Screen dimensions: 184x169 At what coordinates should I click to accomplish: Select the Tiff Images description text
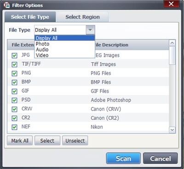point(103,64)
